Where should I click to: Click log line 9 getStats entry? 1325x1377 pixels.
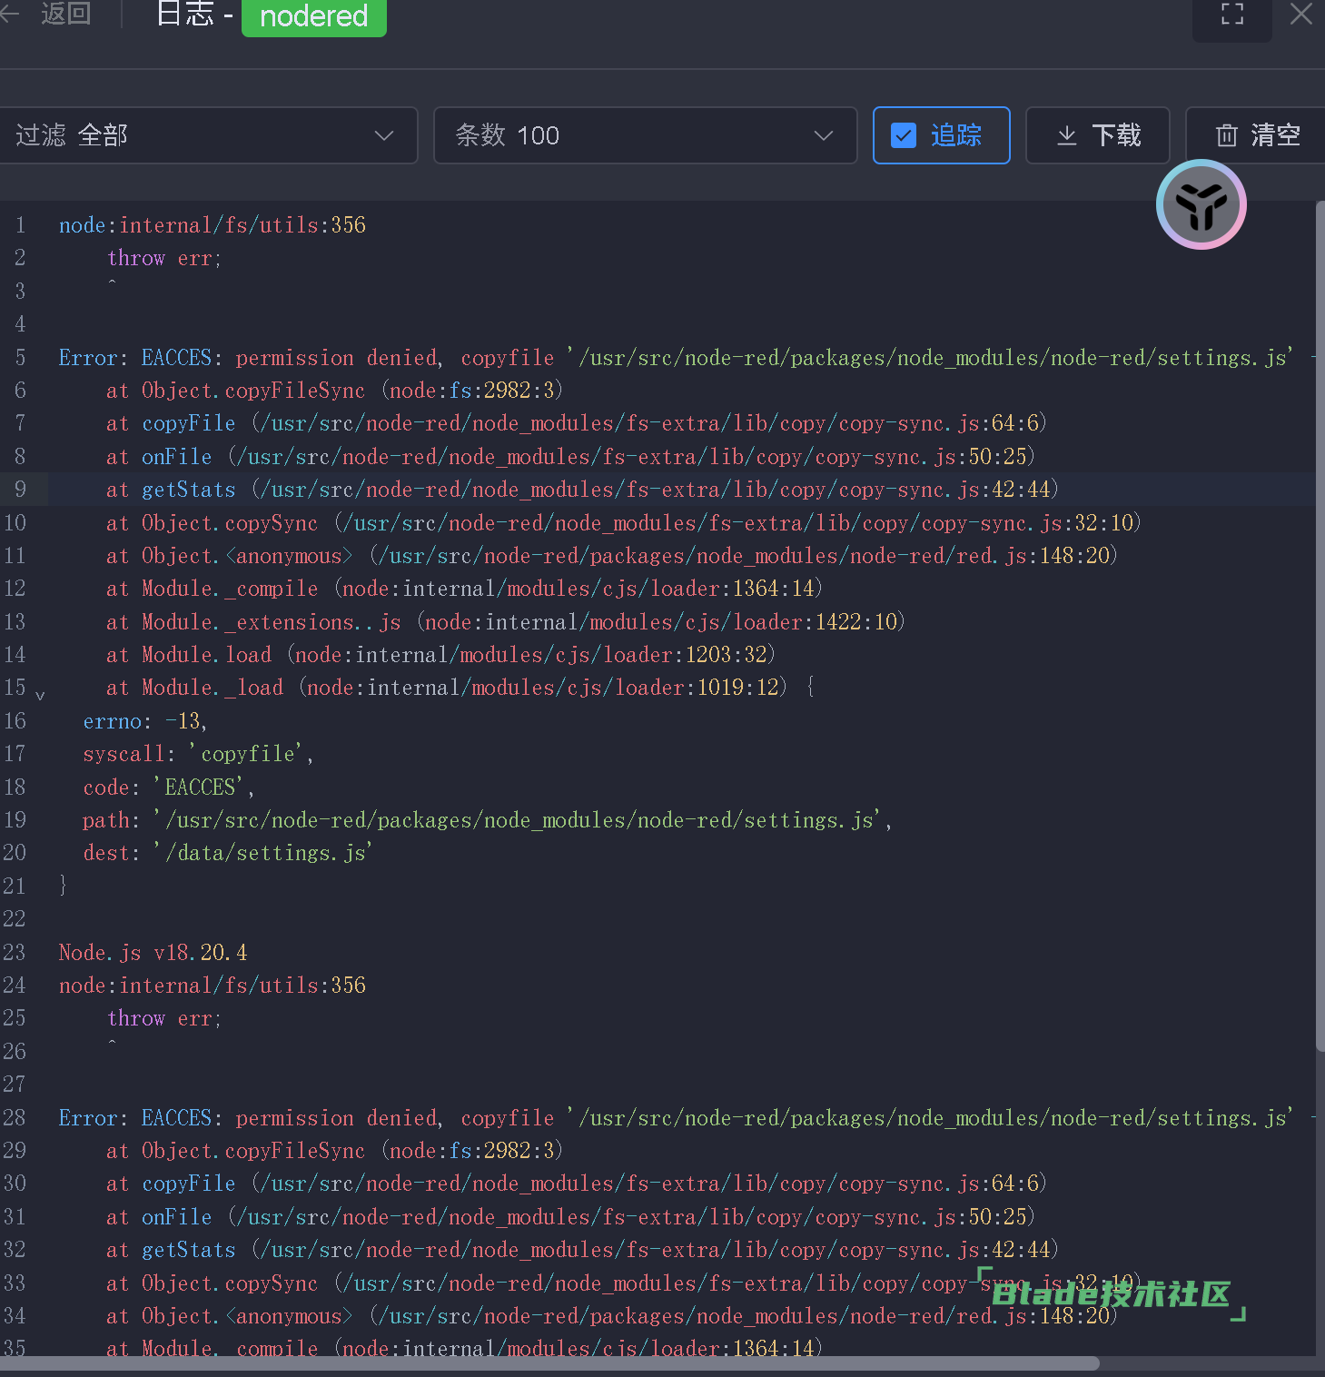coord(581,490)
